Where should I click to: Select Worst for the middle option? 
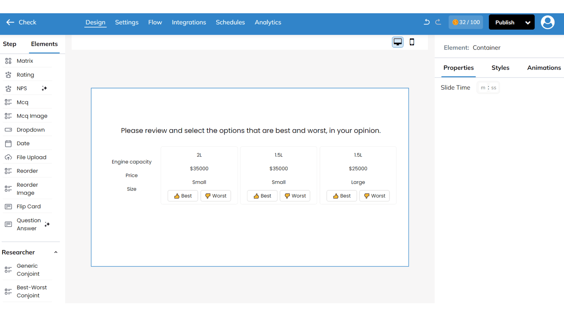tap(295, 196)
